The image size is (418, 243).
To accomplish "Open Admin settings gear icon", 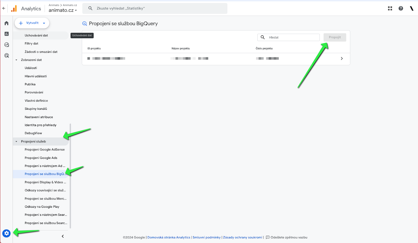I will pyautogui.click(x=7, y=233).
